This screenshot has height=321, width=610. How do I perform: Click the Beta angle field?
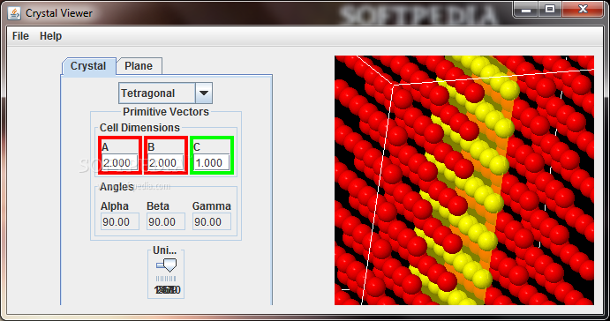[x=166, y=222]
